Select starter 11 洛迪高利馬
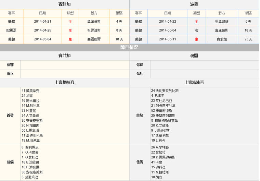260x181 pixels. pyautogui.click(x=32, y=136)
